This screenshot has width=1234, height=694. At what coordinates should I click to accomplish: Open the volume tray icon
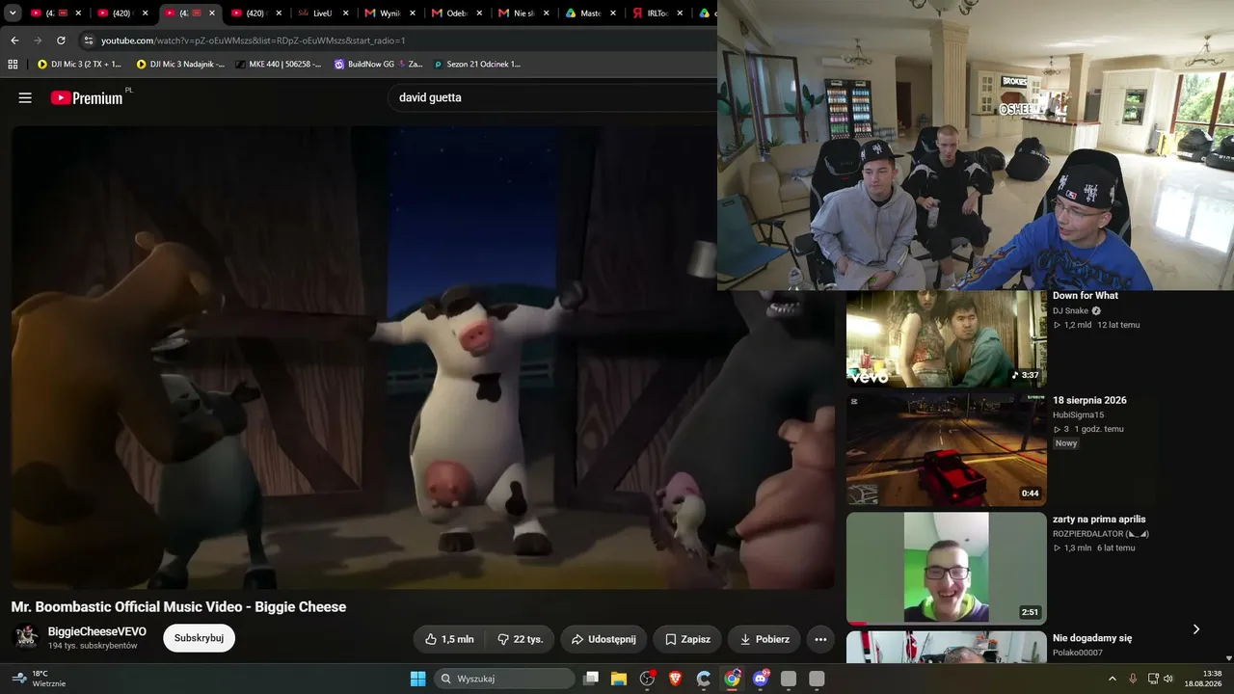1168,679
